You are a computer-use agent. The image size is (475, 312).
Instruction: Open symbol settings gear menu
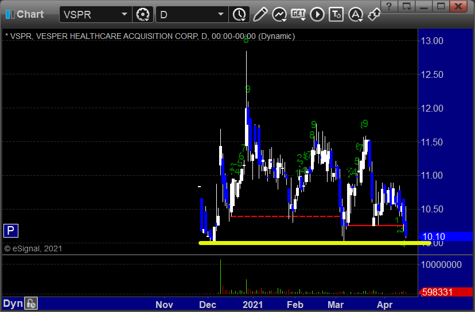tap(143, 14)
